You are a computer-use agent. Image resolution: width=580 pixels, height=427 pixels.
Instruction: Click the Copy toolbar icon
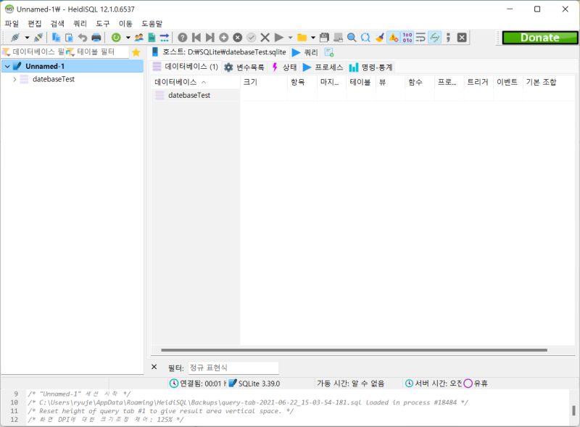click(x=56, y=38)
